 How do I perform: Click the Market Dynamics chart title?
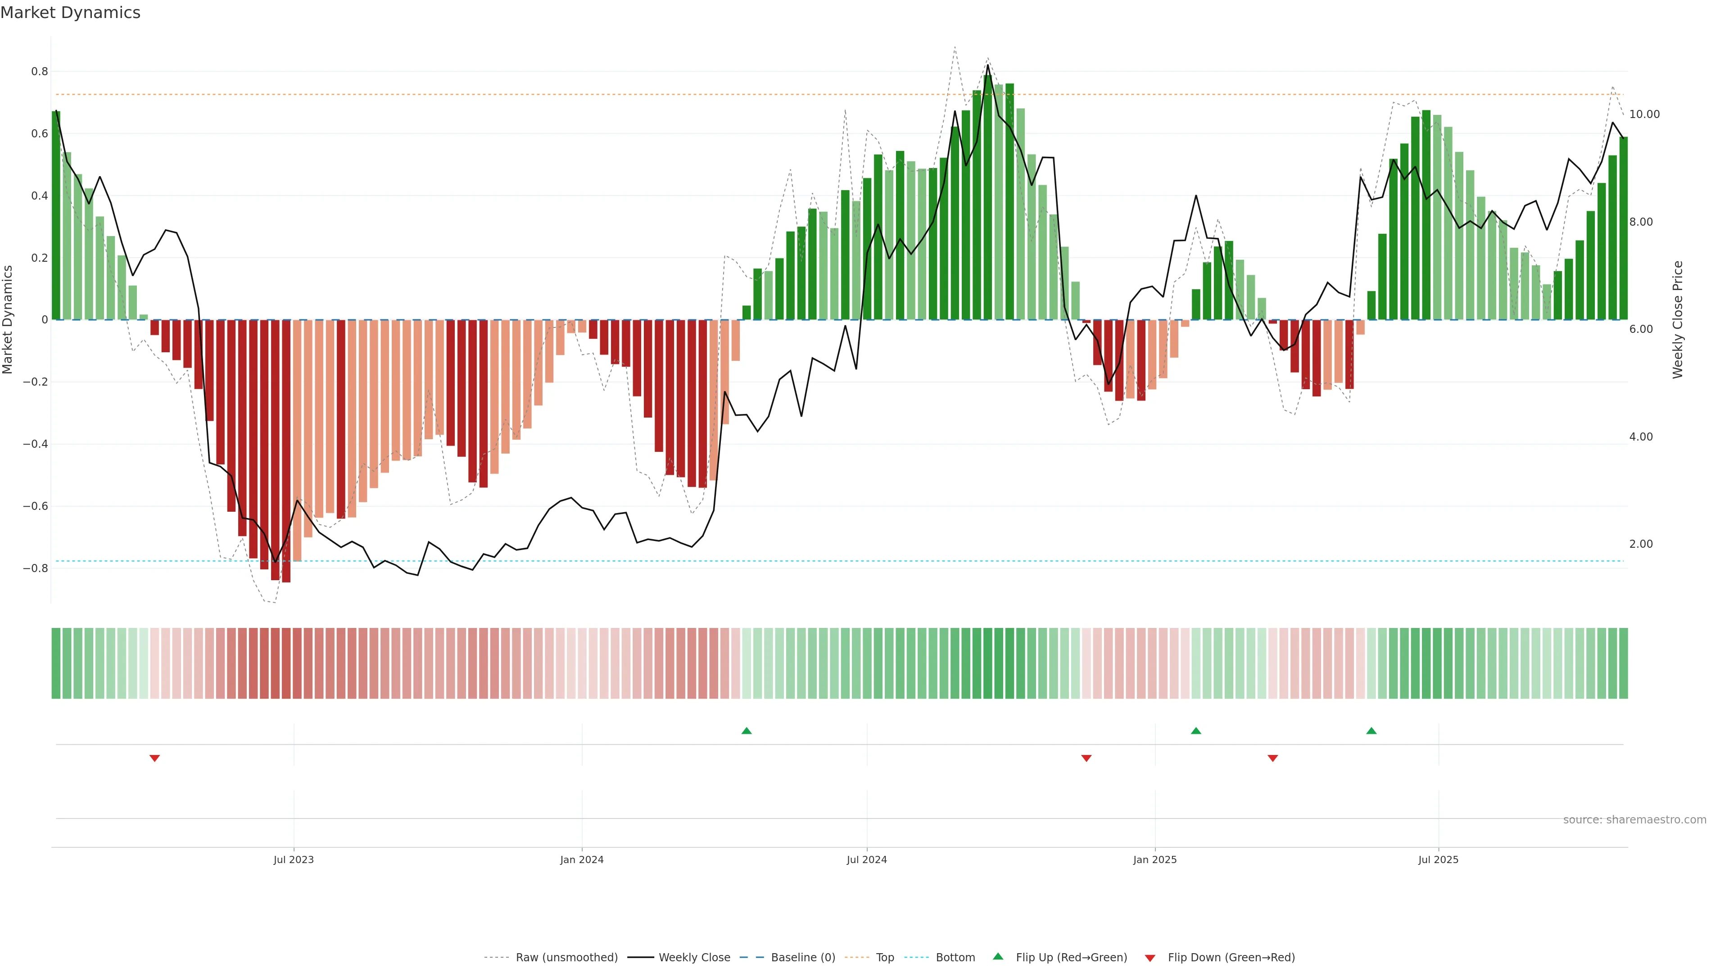(71, 13)
